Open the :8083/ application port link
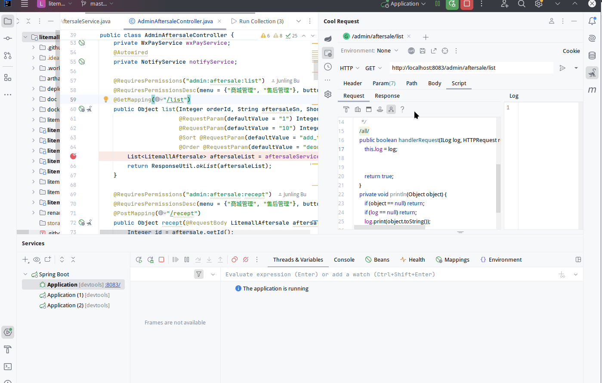 tap(112, 284)
